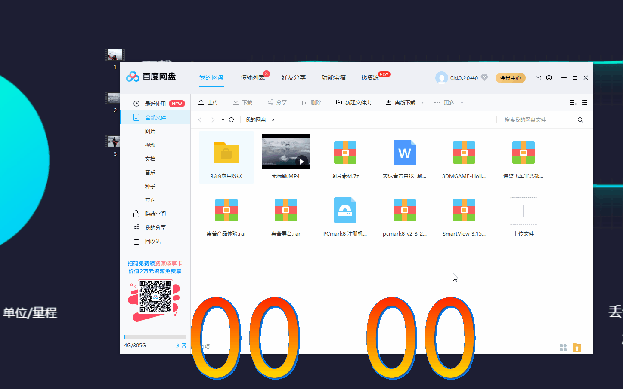The height and width of the screenshot is (389, 623).
Task: Filter by 图片 category
Action: [150, 131]
